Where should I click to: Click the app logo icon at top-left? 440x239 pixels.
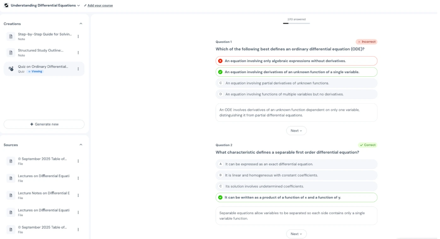(6, 5)
